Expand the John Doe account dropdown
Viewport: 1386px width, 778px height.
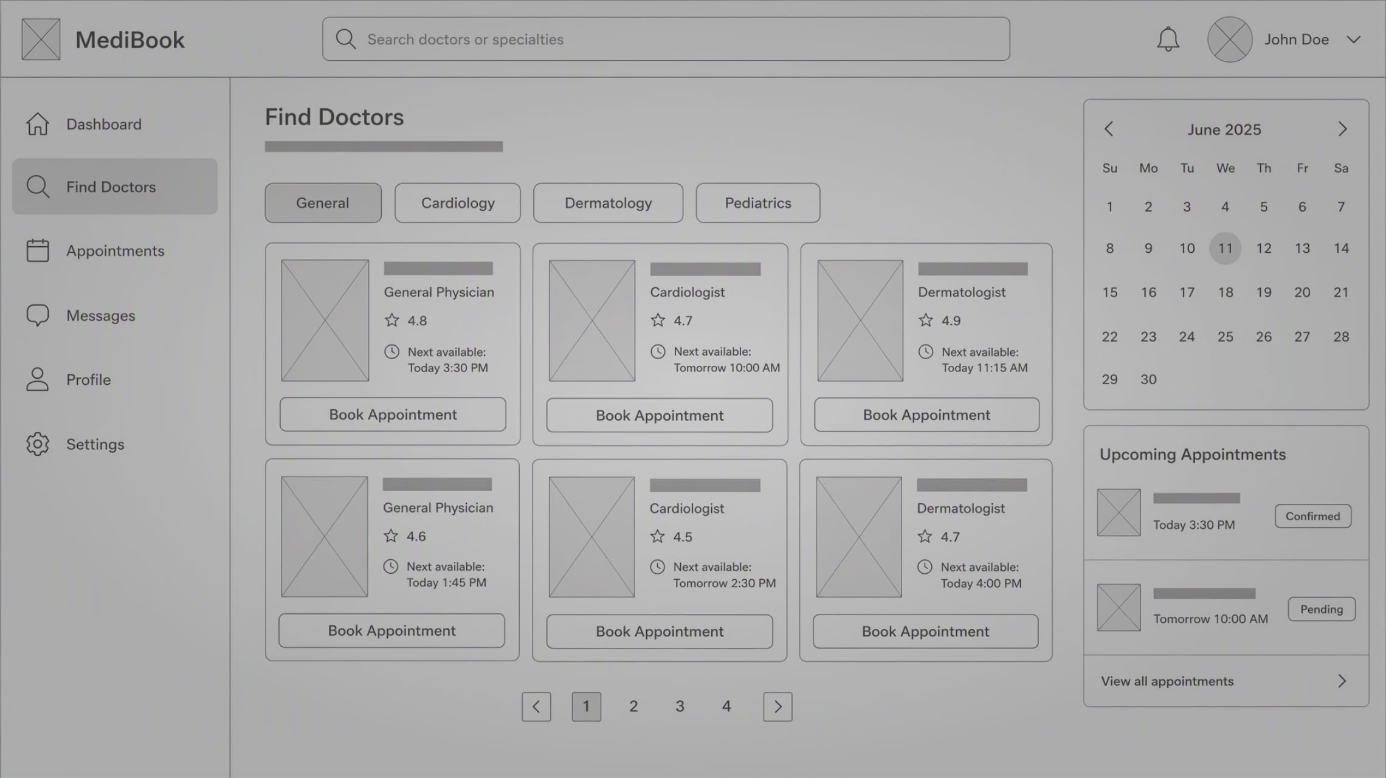[1353, 40]
